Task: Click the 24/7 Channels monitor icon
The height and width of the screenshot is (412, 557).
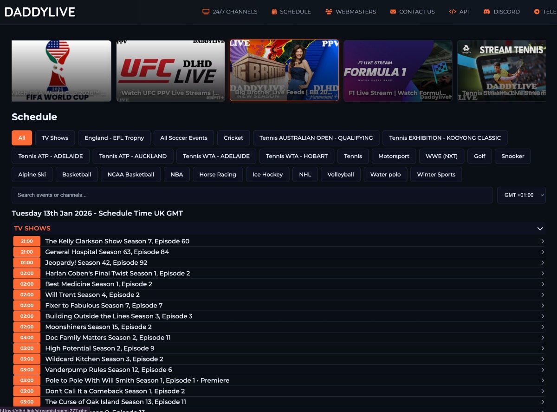Action: pos(206,12)
